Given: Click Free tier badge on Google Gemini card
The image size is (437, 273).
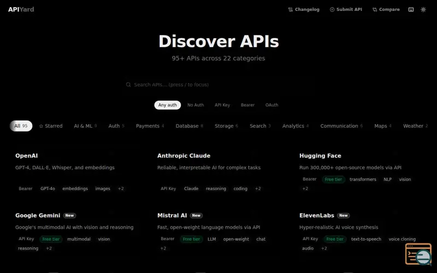Looking at the screenshot, I should point(51,239).
